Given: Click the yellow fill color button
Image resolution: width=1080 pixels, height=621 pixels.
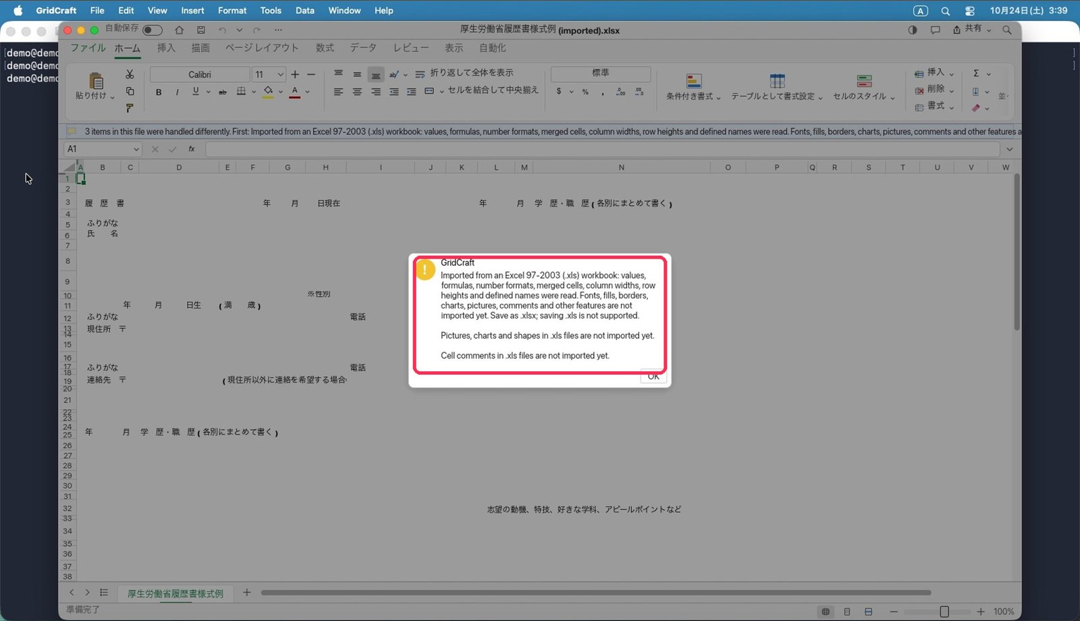Looking at the screenshot, I should tap(268, 92).
